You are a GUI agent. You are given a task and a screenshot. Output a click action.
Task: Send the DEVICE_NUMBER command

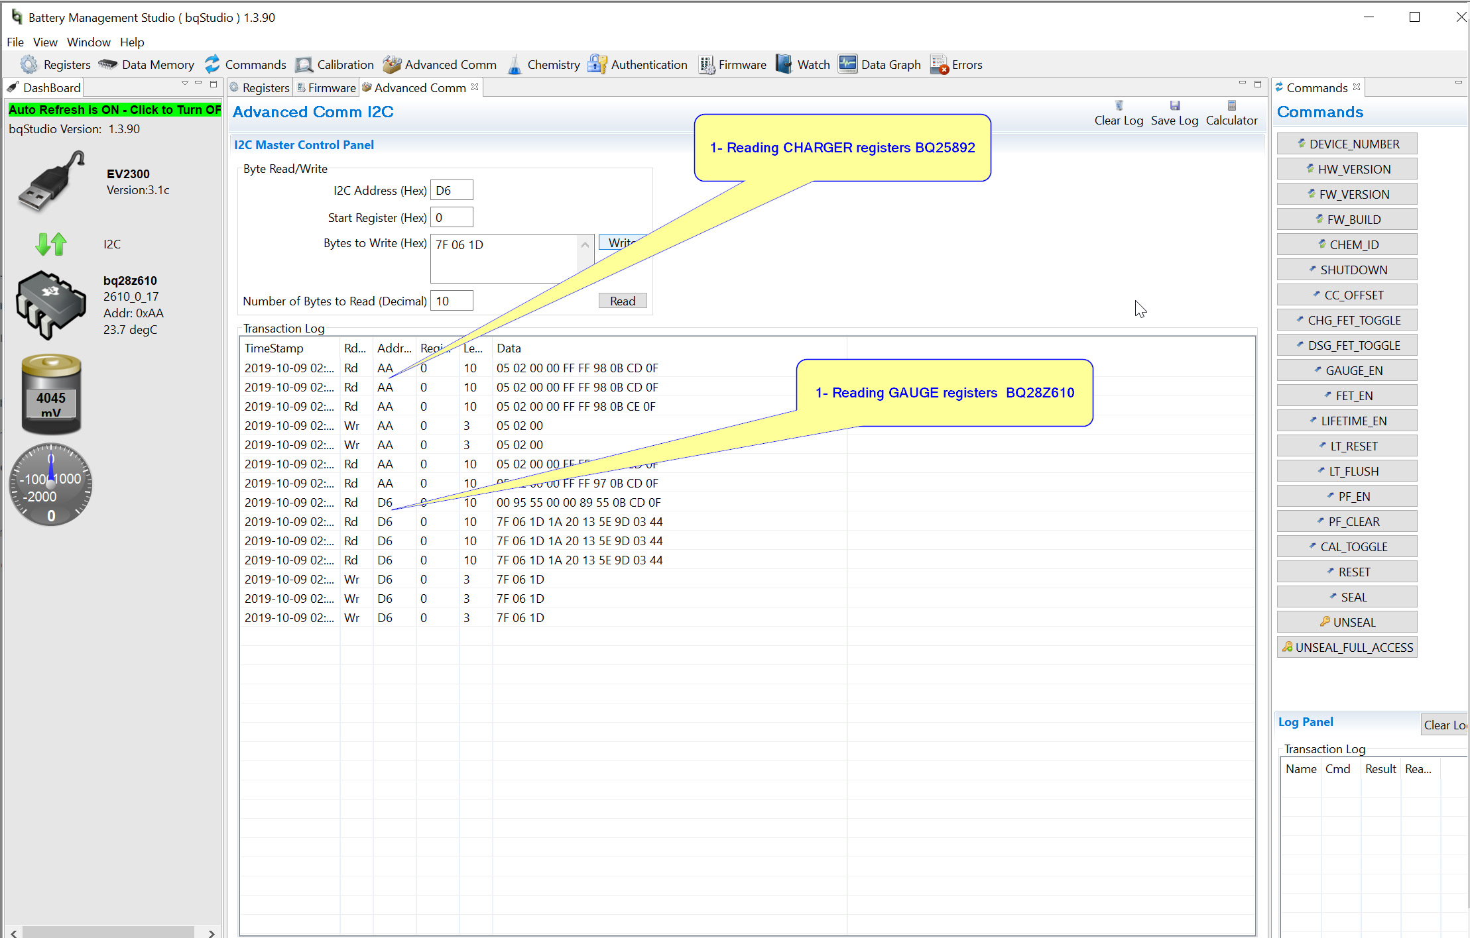(1347, 144)
